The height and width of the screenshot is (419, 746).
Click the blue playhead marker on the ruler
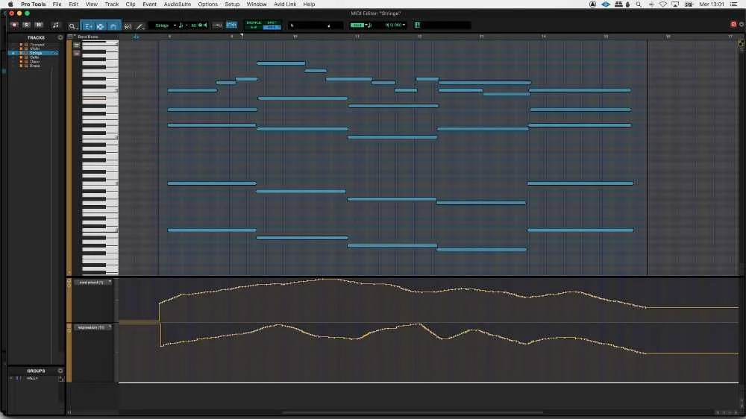click(x=136, y=37)
